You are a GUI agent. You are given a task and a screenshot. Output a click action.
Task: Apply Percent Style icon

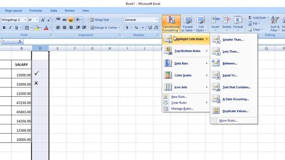click(136, 28)
